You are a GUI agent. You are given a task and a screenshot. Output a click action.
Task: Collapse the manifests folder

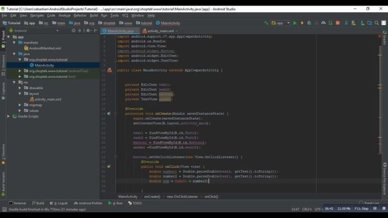(14, 42)
